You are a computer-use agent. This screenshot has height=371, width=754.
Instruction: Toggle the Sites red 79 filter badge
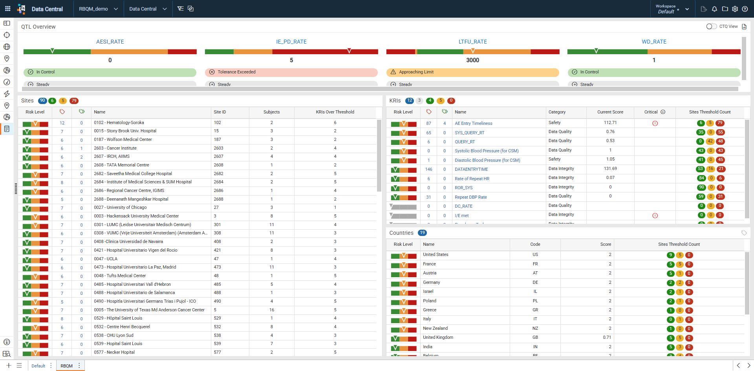(x=74, y=101)
